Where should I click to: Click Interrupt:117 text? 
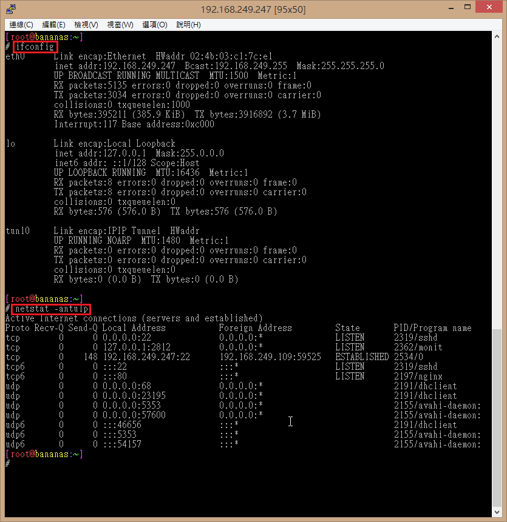pos(86,124)
